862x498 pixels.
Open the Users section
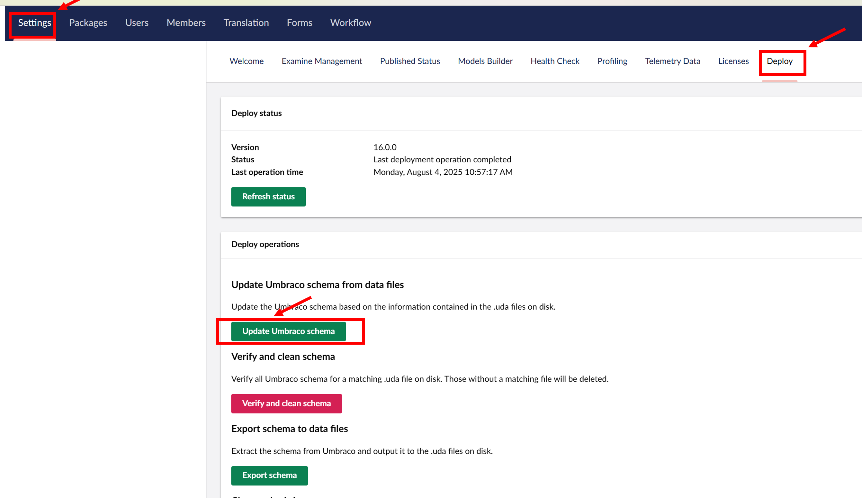pos(137,23)
